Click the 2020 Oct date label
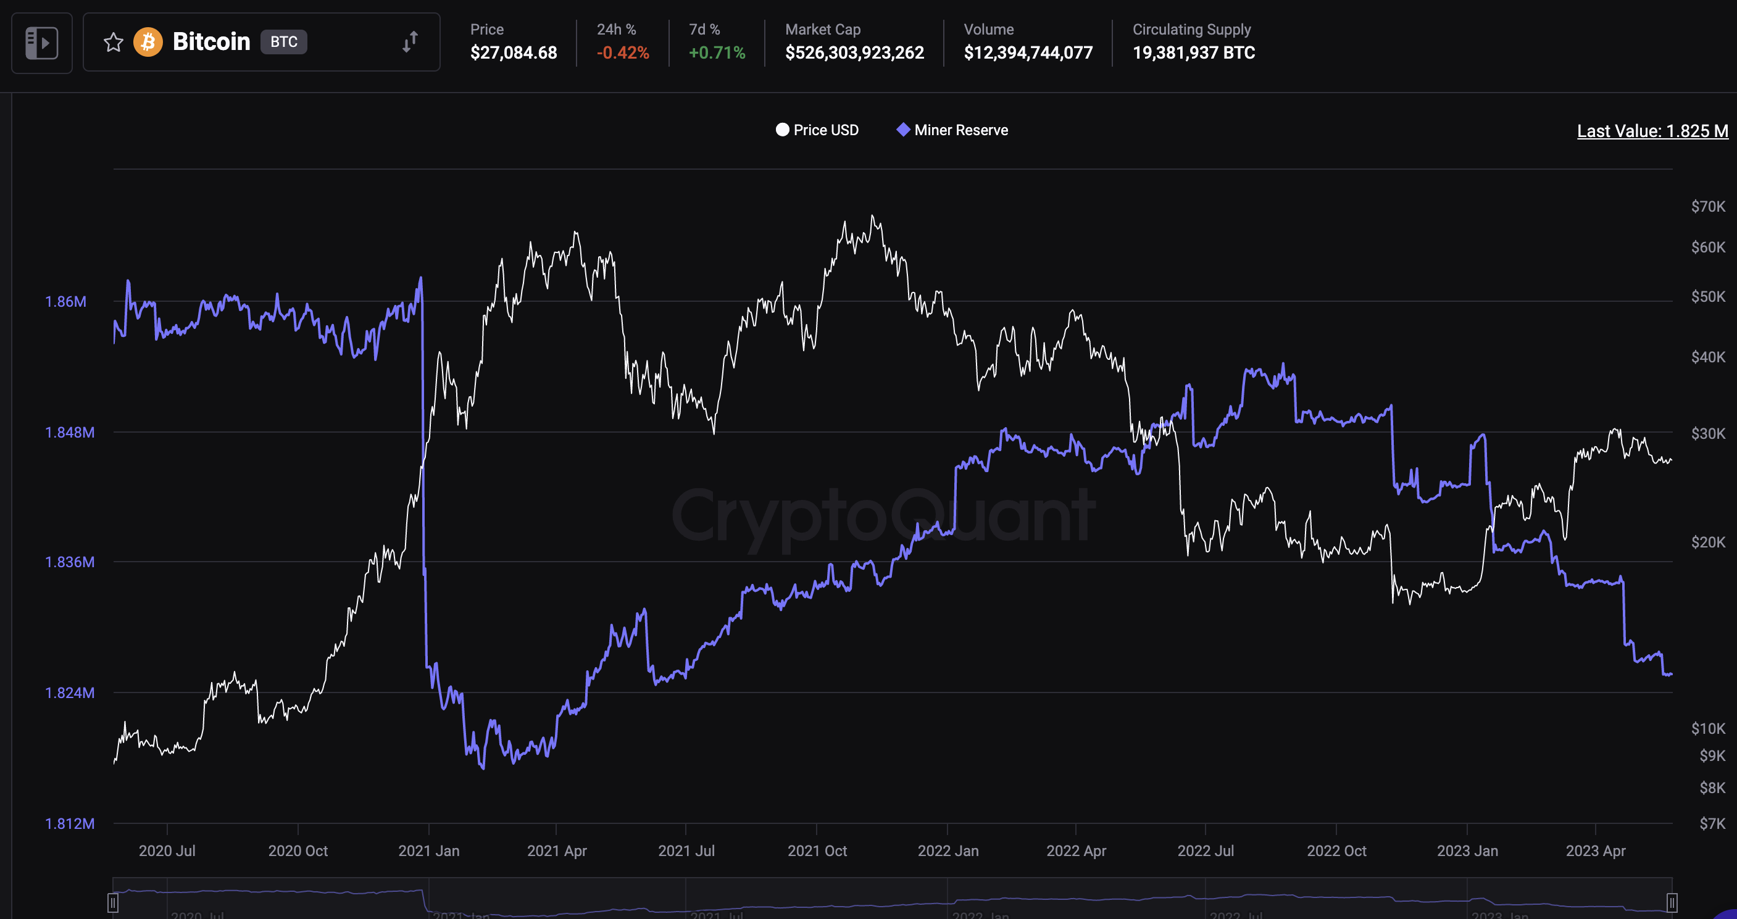 click(x=298, y=851)
